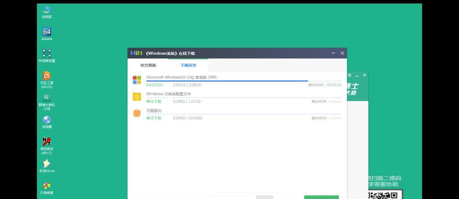Image resolution: width=459 pixels, height=199 pixels.
Task: Click the 万能驱动 progress bar
Action: [243, 114]
